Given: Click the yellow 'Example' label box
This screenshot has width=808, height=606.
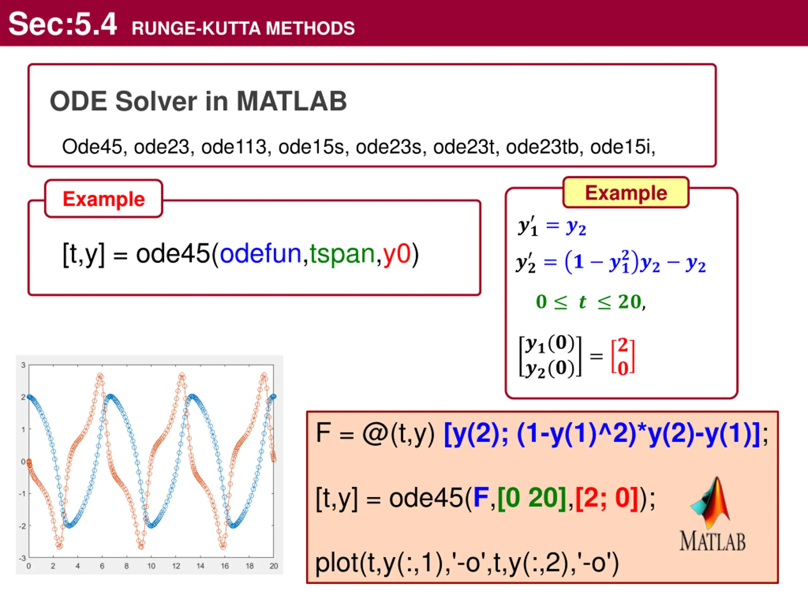Looking at the screenshot, I should (626, 193).
